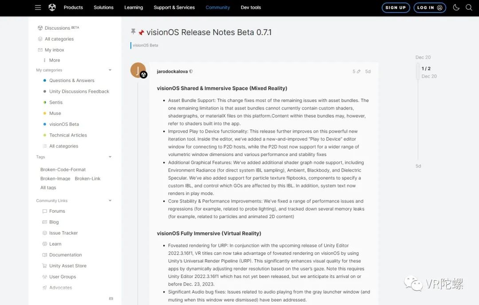Viewport: 479px width, 305px height.
Task: Collapse the Tags section chevron
Action: tap(110, 156)
